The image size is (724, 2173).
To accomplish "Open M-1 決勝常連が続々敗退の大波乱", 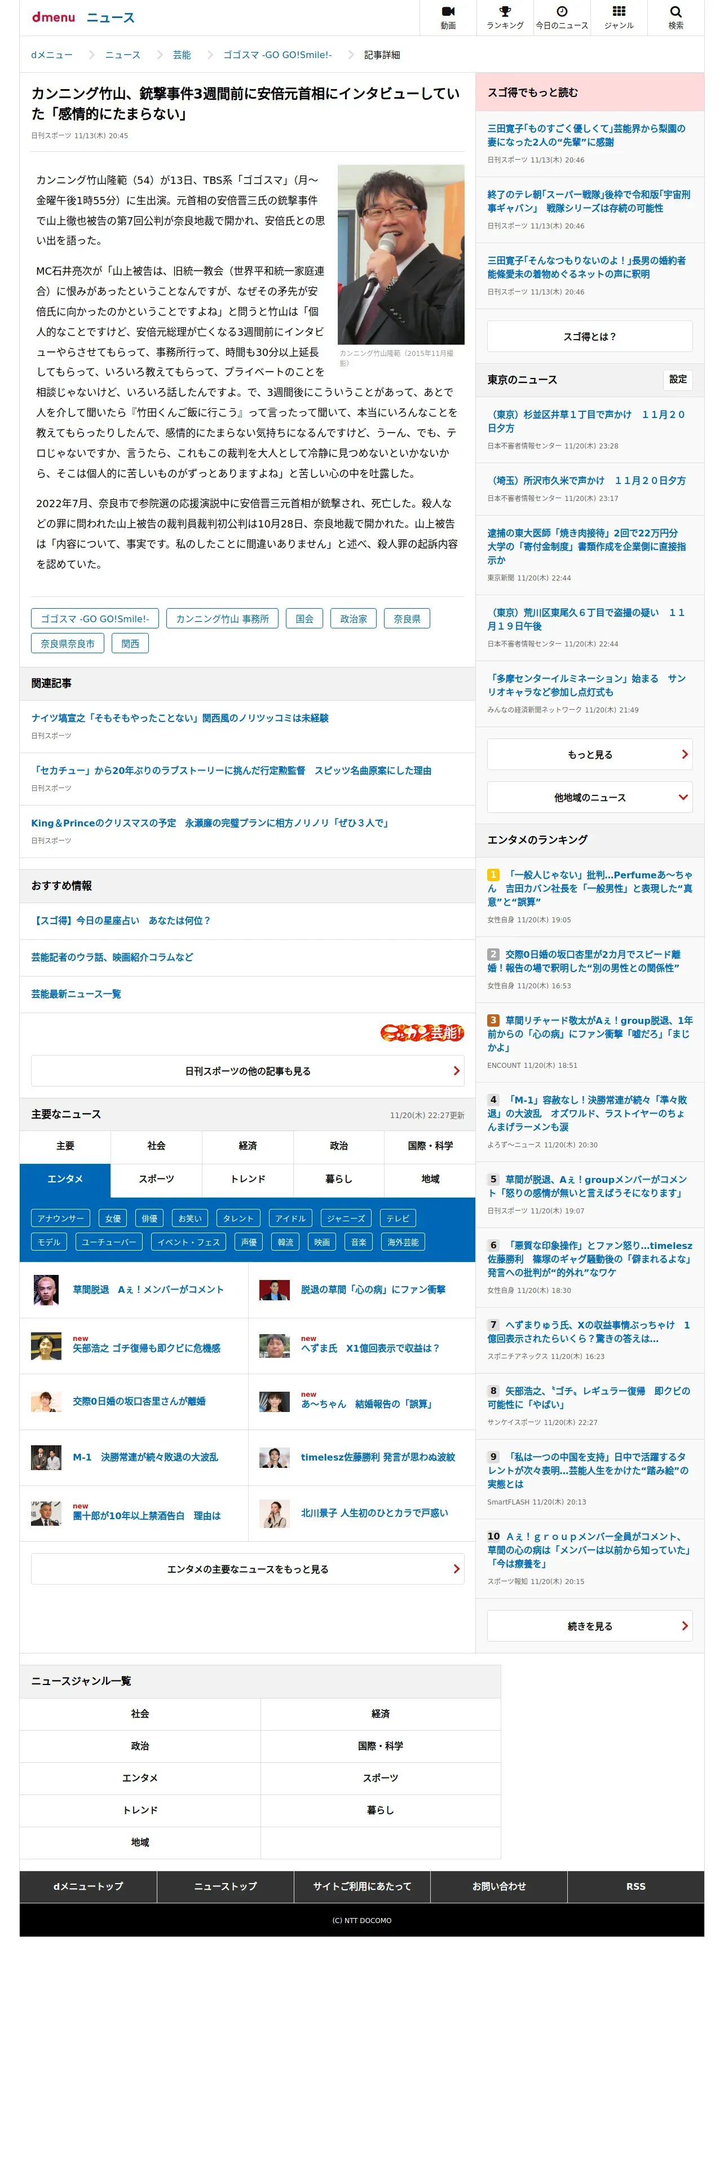I will 145,1457.
